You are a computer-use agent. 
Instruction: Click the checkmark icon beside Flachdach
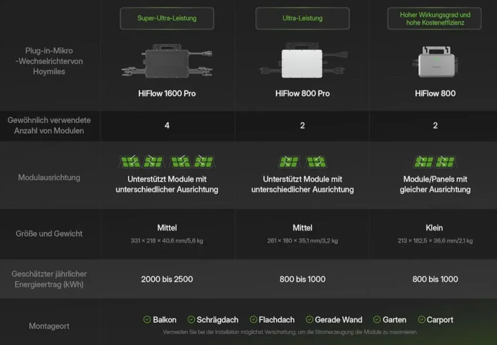(x=253, y=320)
